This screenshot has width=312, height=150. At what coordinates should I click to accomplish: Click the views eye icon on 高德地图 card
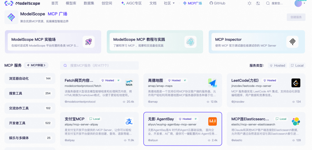[208, 102]
